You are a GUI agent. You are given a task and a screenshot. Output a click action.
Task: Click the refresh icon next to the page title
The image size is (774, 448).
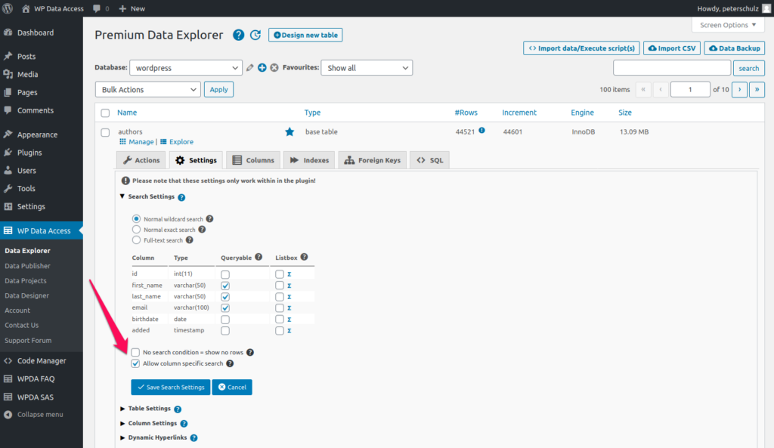(255, 35)
